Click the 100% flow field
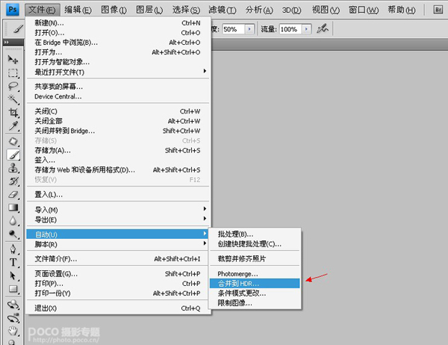The height and width of the screenshot is (345, 448). pyautogui.click(x=290, y=29)
